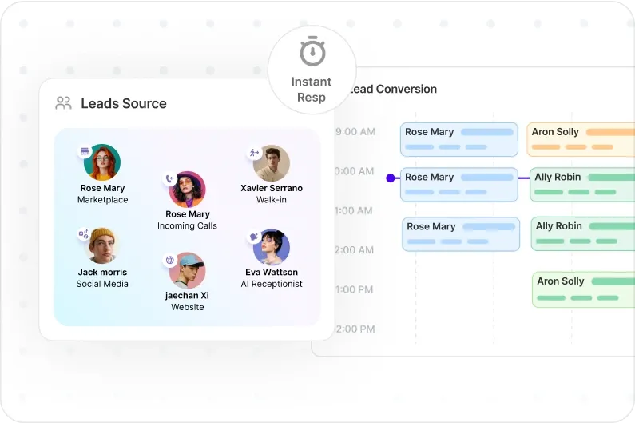Open the Ally Robin card linked to purple line
This screenshot has width=635, height=423.
582,185
